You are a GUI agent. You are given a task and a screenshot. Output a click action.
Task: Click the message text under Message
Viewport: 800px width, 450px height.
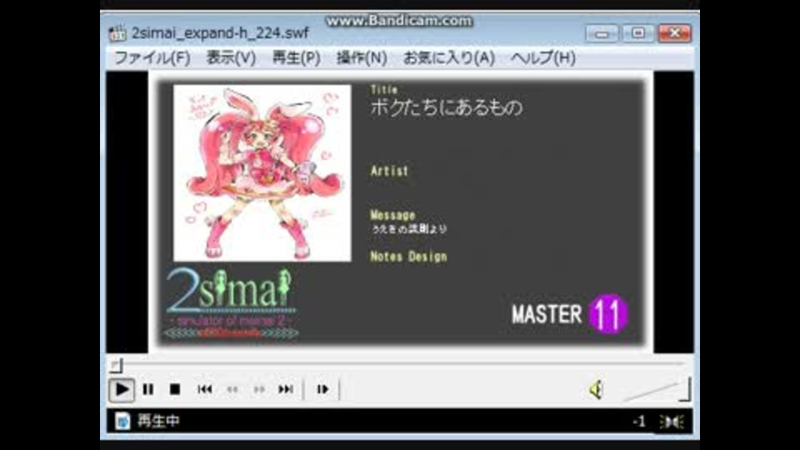[x=409, y=229]
